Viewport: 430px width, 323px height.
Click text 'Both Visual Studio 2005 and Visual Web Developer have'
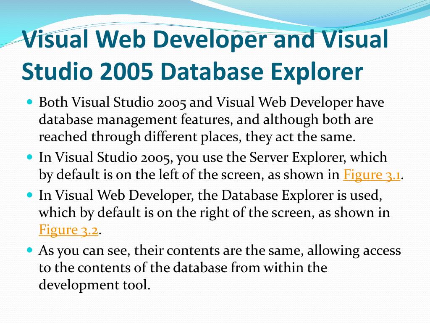pyautogui.click(x=212, y=103)
